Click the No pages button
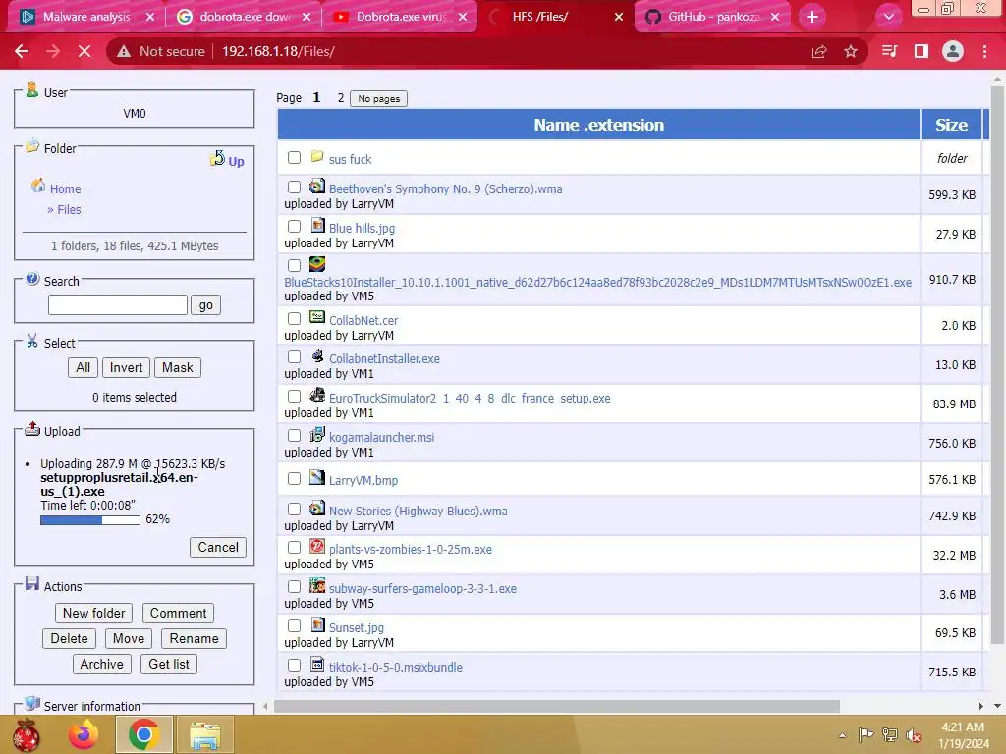This screenshot has width=1006, height=754. [378, 99]
